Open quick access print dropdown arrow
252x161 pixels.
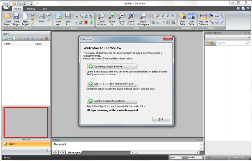tap(27, 3)
